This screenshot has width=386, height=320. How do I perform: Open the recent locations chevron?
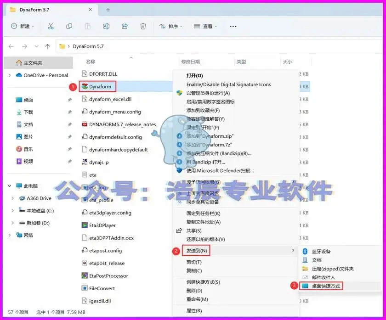(x=36, y=46)
